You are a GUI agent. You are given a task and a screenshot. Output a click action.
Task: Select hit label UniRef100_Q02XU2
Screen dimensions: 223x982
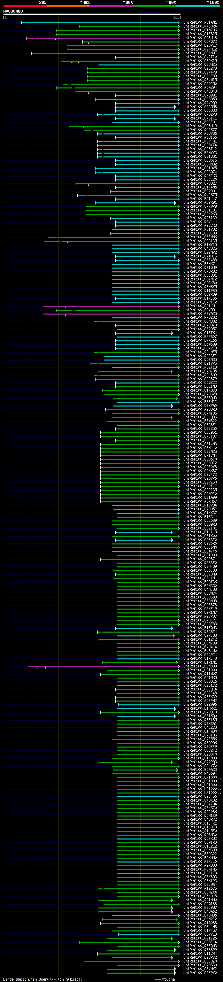[x=200, y=839]
